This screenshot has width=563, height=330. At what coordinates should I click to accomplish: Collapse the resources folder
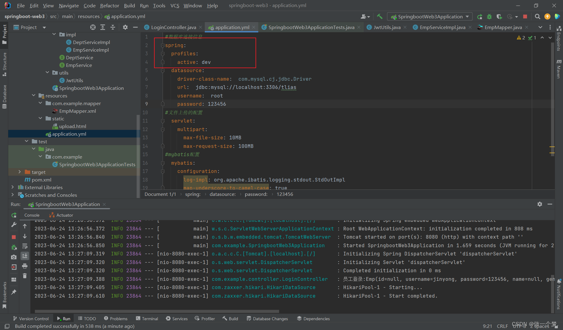(x=34, y=95)
